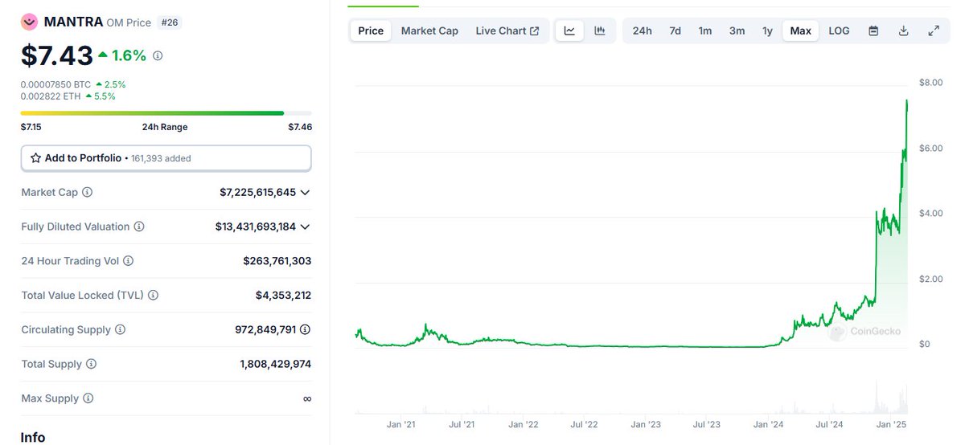Click Add to Portfolio button
Image resolution: width=965 pixels, height=445 pixels.
pyautogui.click(x=166, y=158)
